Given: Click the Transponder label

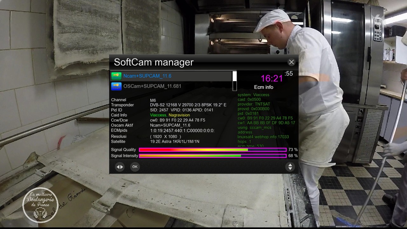Looking at the screenshot, I should pyautogui.click(x=122, y=105).
